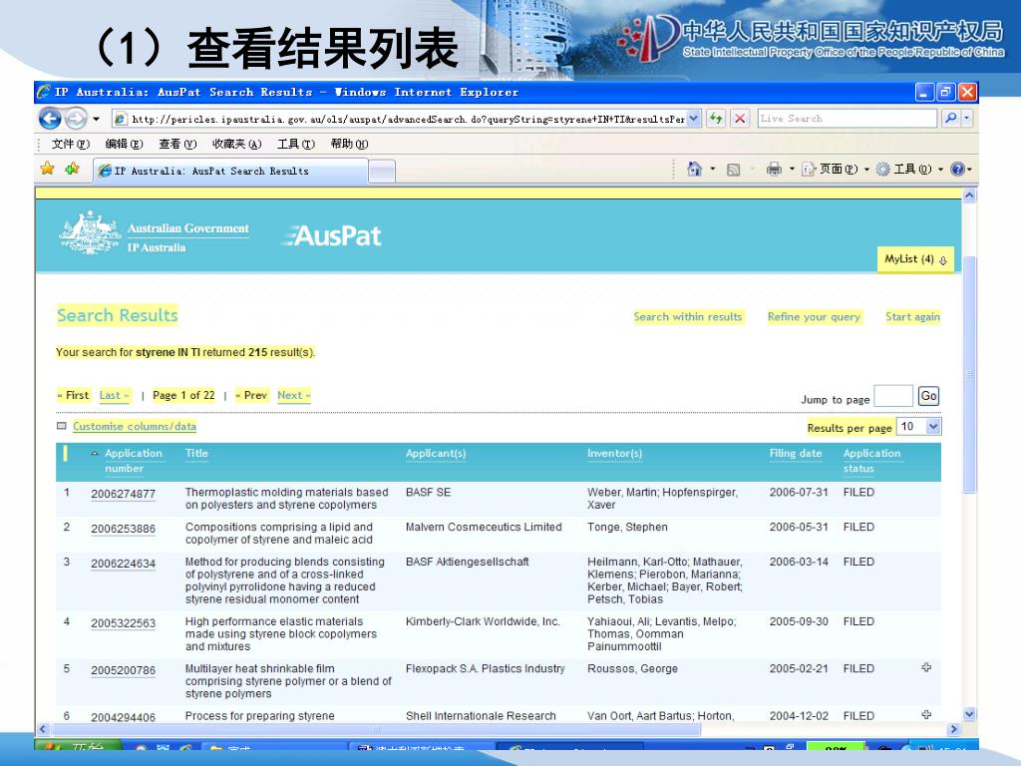Click the Jump to page input box
Viewport: 1021px width, 766px height.
click(x=892, y=396)
